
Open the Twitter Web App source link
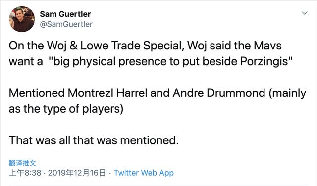[x=144, y=173]
